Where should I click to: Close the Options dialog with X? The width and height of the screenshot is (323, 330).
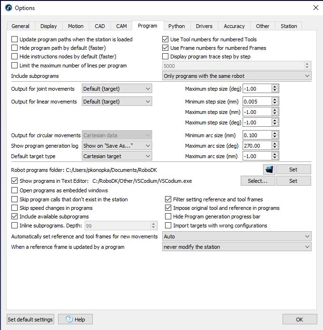coord(315,8)
